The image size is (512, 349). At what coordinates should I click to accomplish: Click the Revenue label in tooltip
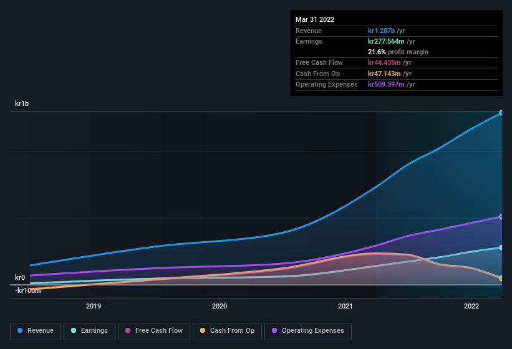tap(309, 31)
